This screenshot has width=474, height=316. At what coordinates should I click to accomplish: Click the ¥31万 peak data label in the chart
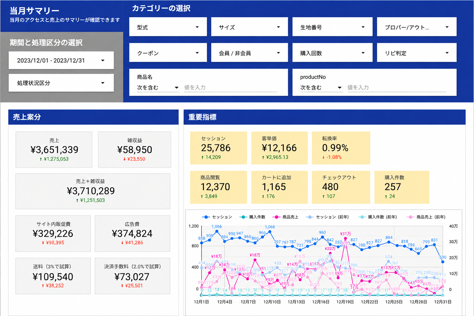click(345, 234)
